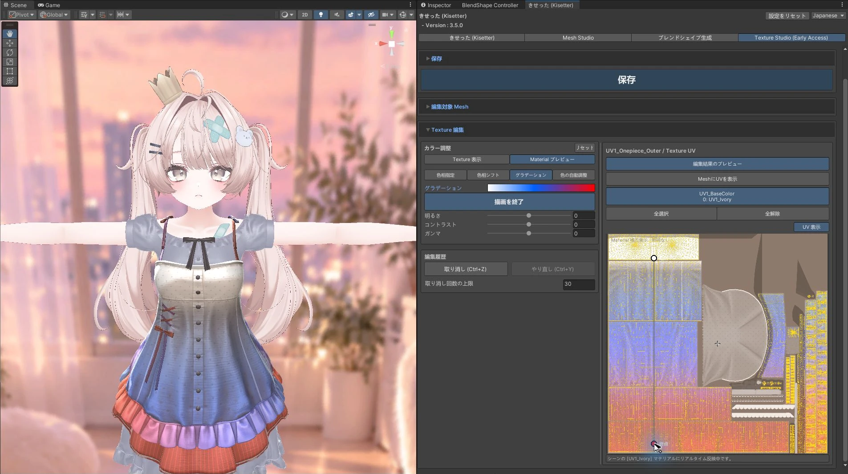Screen dimensions: 848x474
Task: Click the scene camera settings icon
Action: [x=385, y=15]
